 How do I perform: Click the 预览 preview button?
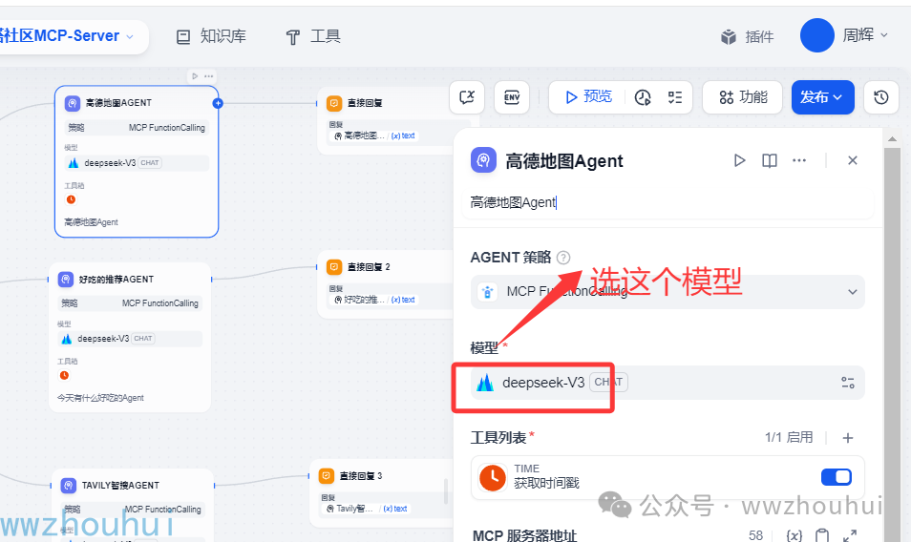(588, 97)
